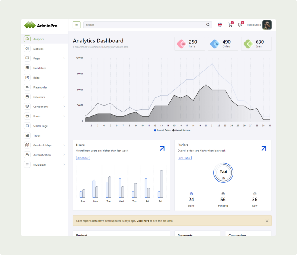Expand the Graphs & Maps chevron
This screenshot has width=297, height=255.
[x=64, y=145]
